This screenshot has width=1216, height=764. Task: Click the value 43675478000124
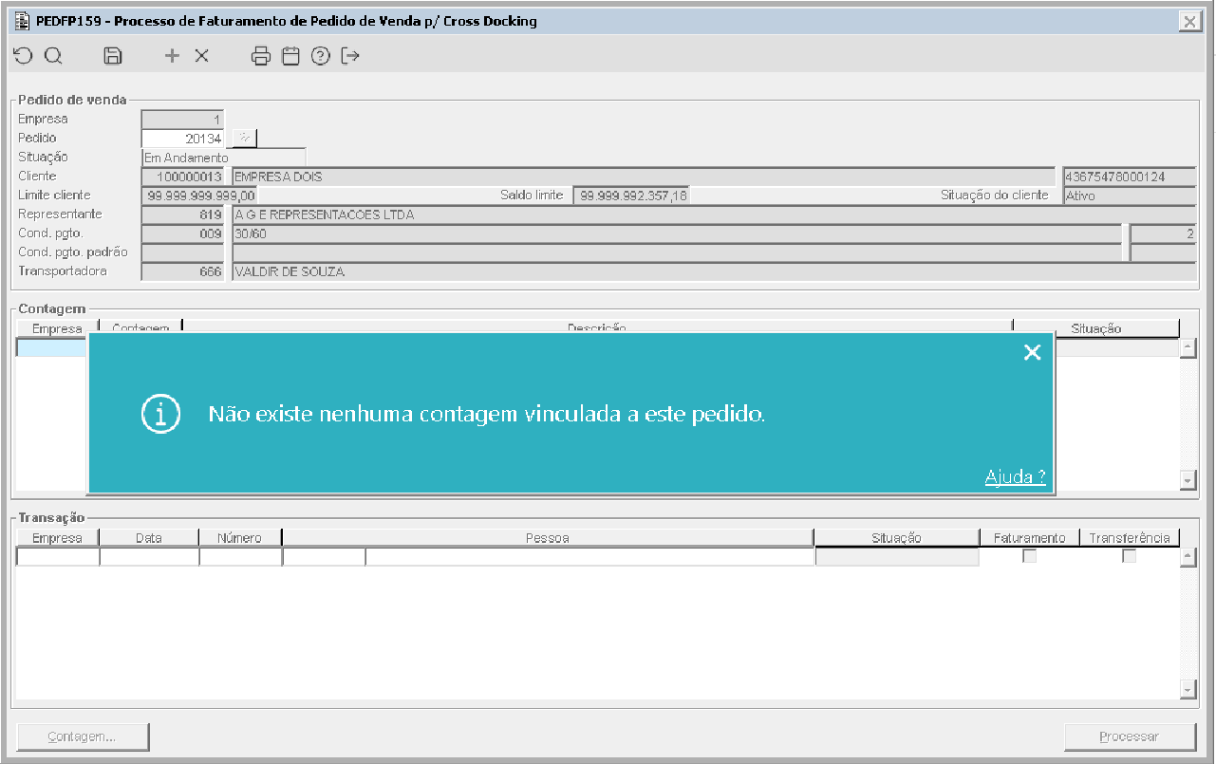(1130, 177)
